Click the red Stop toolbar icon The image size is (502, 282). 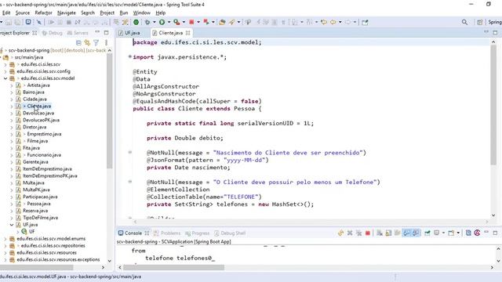click(x=191, y=22)
